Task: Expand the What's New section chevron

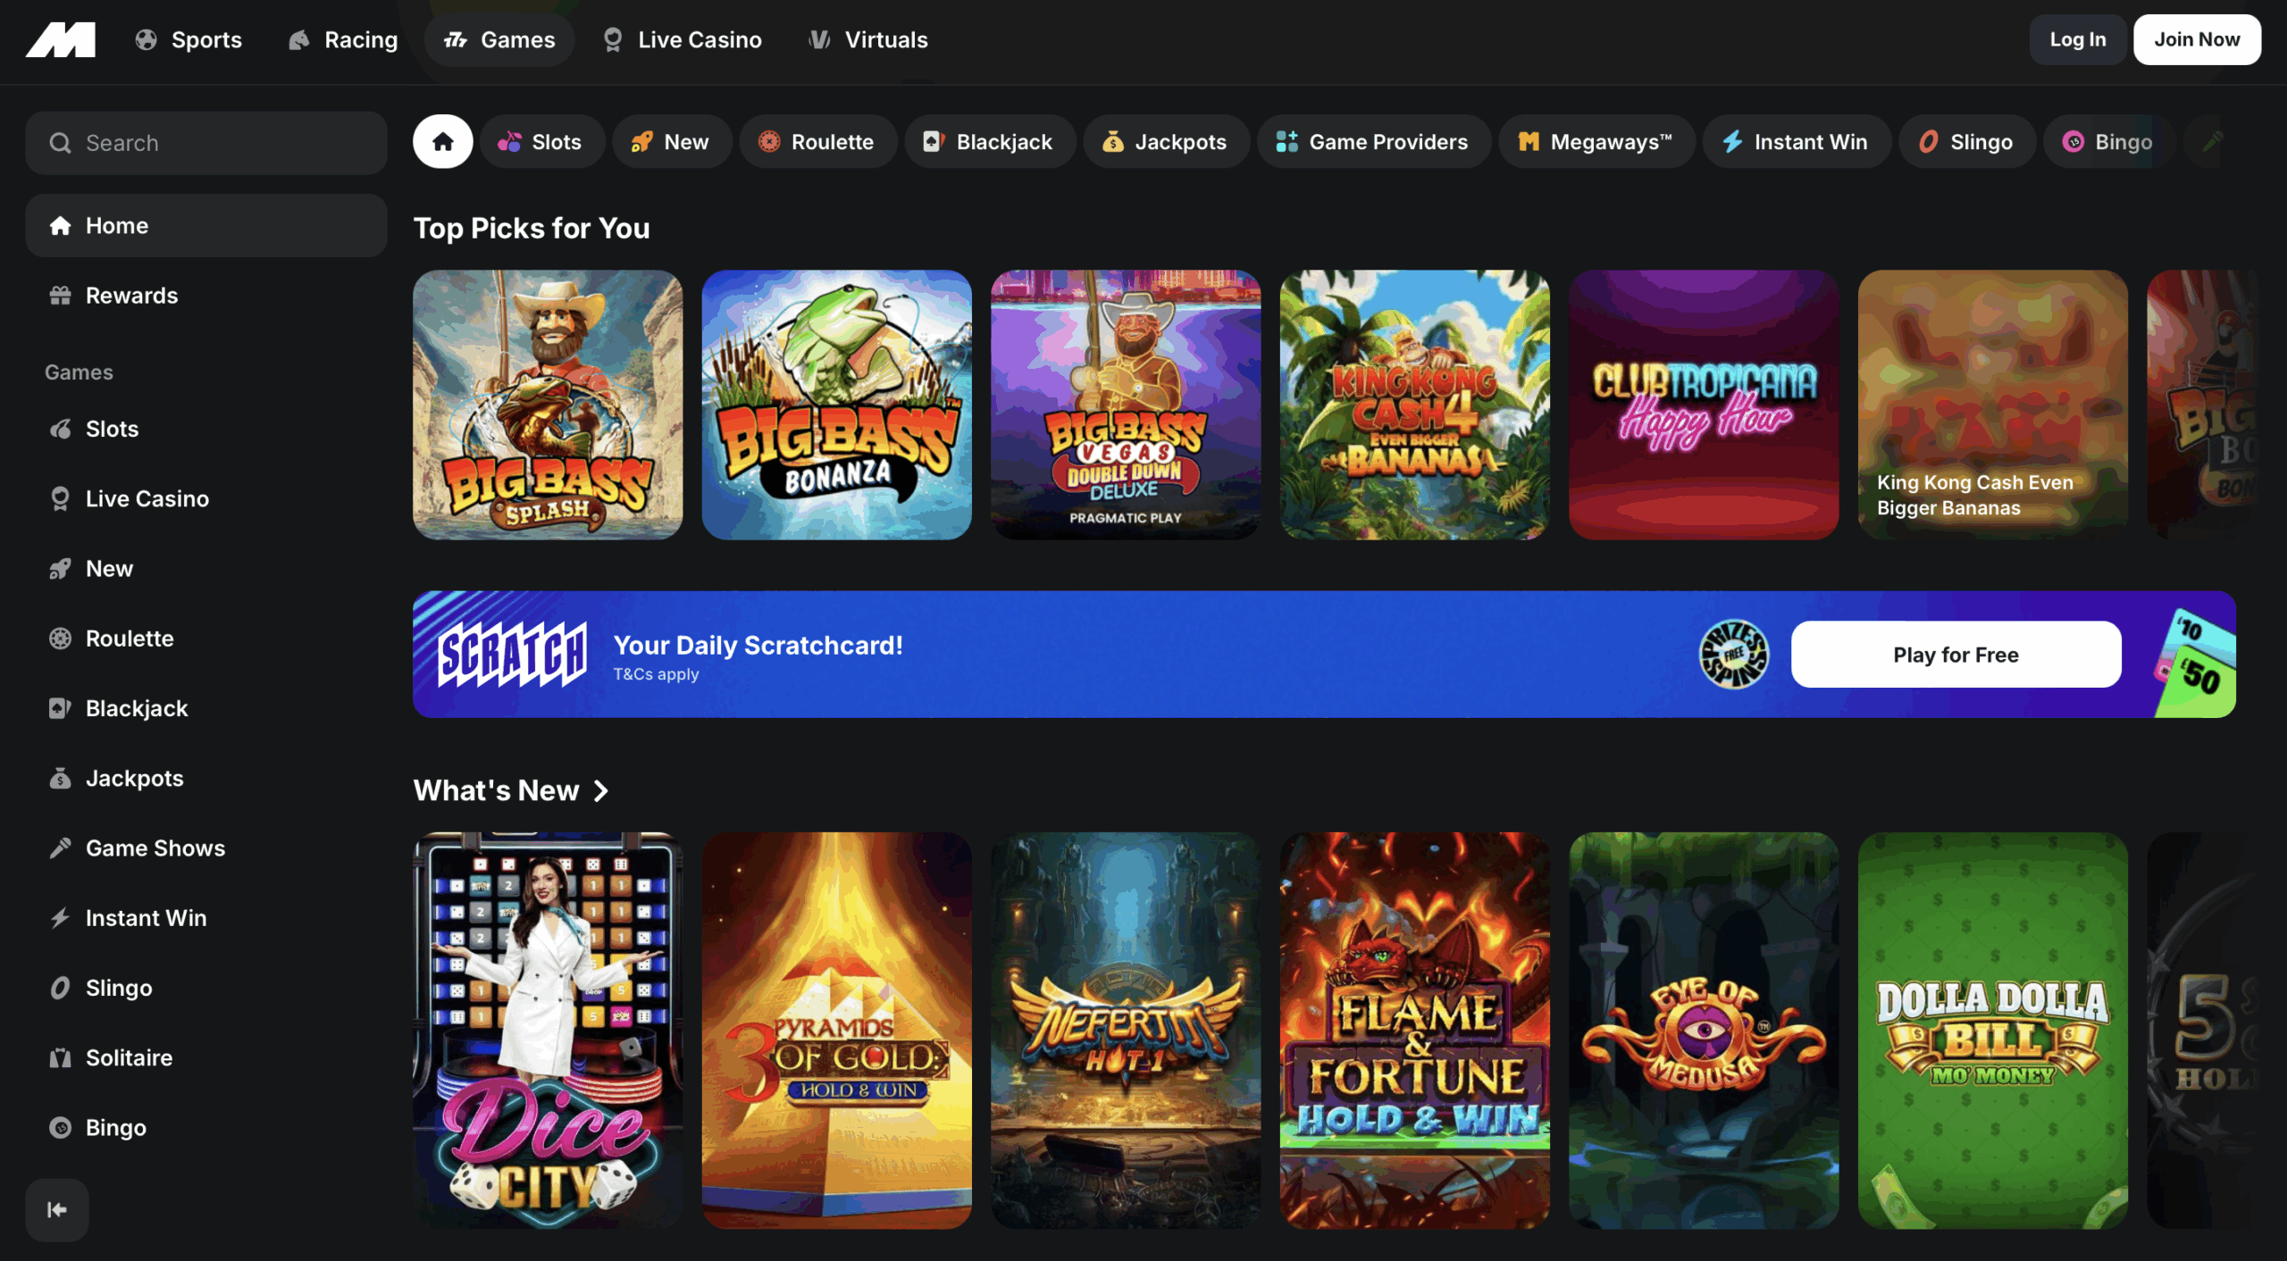Action: pyautogui.click(x=601, y=790)
